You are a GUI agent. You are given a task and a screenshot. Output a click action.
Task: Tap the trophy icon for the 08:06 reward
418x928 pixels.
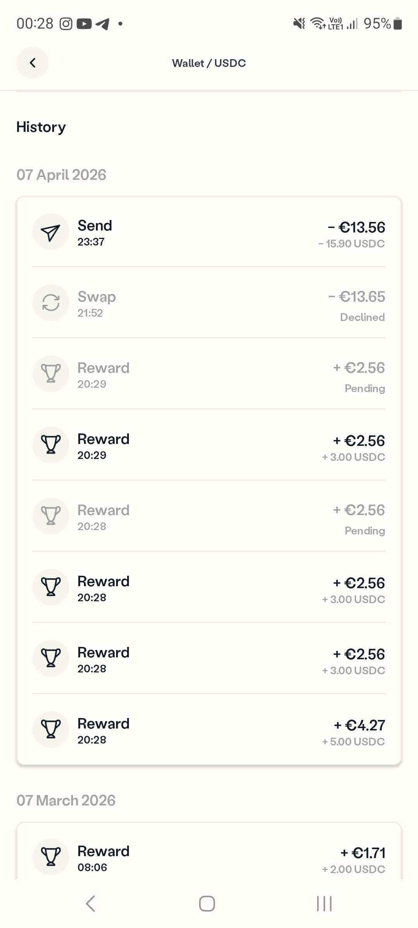pos(51,857)
